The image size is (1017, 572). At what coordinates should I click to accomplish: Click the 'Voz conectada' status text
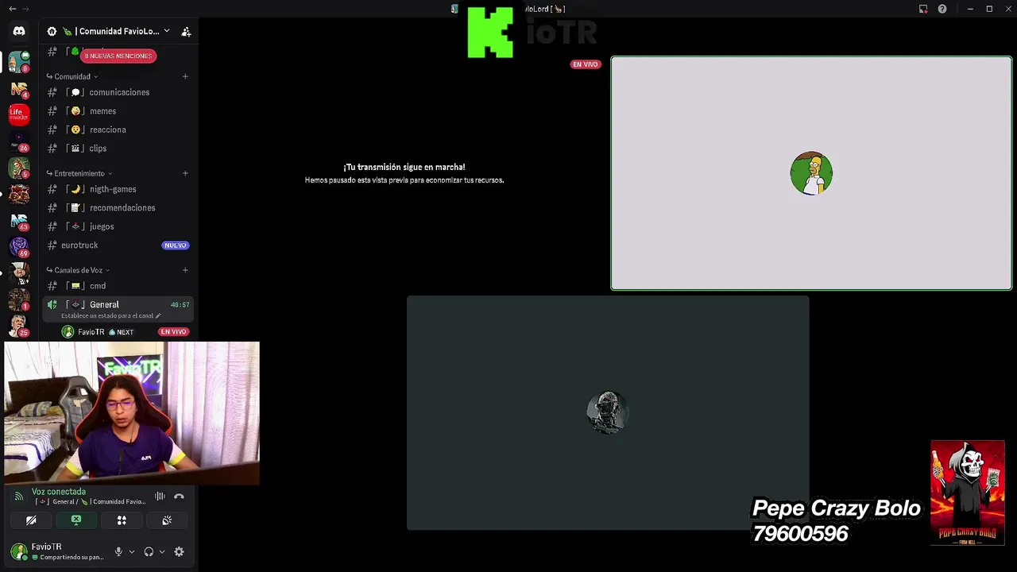(59, 492)
